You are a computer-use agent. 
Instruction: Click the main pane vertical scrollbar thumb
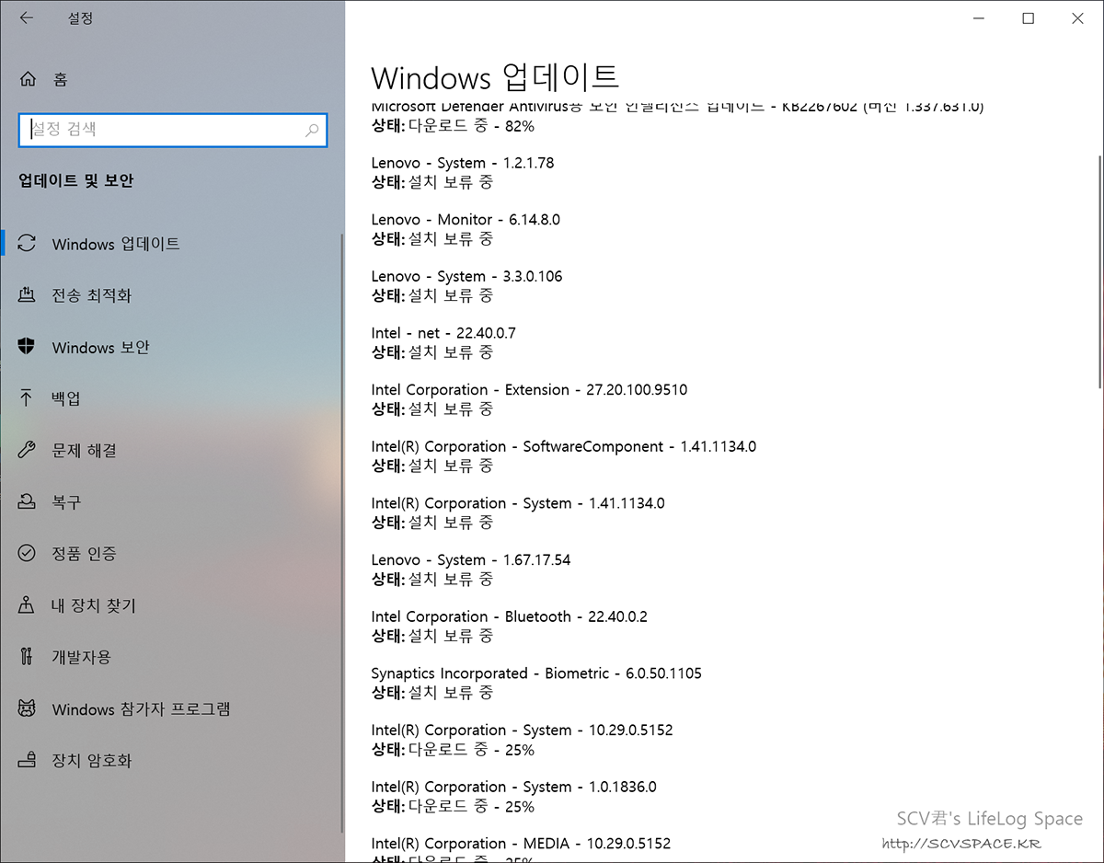[x=1099, y=271]
